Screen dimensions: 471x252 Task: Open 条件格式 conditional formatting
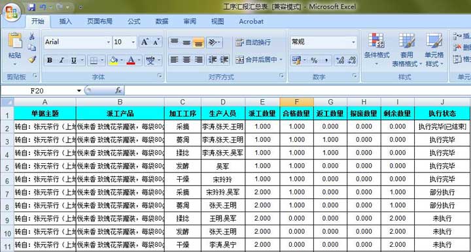click(x=377, y=50)
